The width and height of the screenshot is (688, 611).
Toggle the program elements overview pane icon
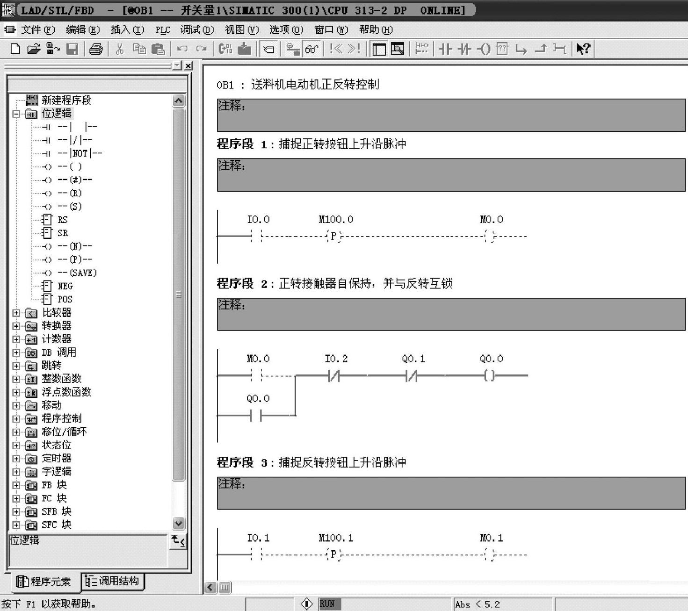[379, 49]
